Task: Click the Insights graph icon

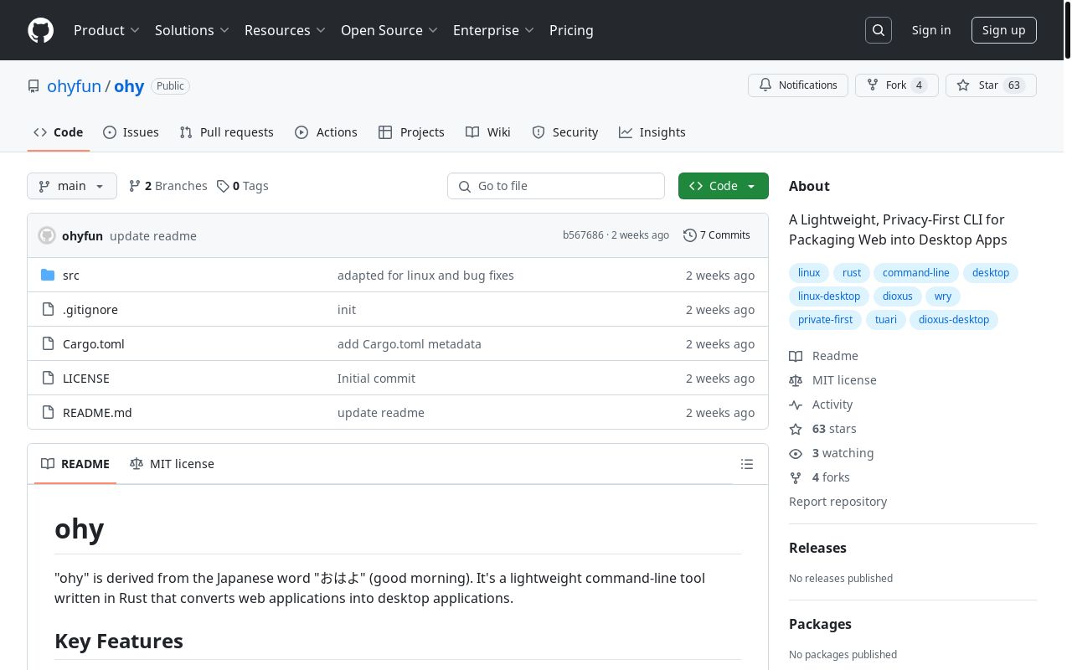Action: pos(626,132)
